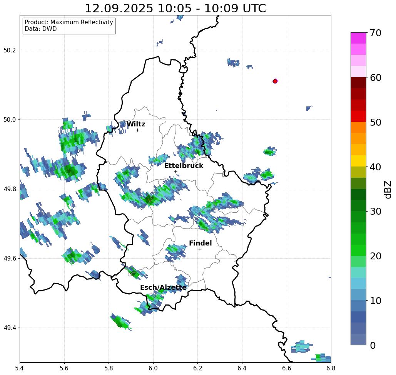Click the orange colorbar segment below 50
The width and height of the screenshot is (396, 375).
pyautogui.click(x=358, y=128)
